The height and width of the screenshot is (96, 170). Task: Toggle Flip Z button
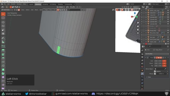point(164,66)
